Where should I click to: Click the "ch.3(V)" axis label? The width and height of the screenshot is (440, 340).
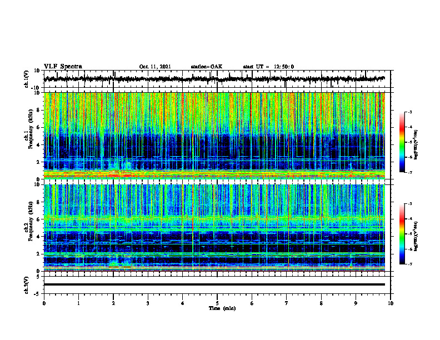pos(27,285)
